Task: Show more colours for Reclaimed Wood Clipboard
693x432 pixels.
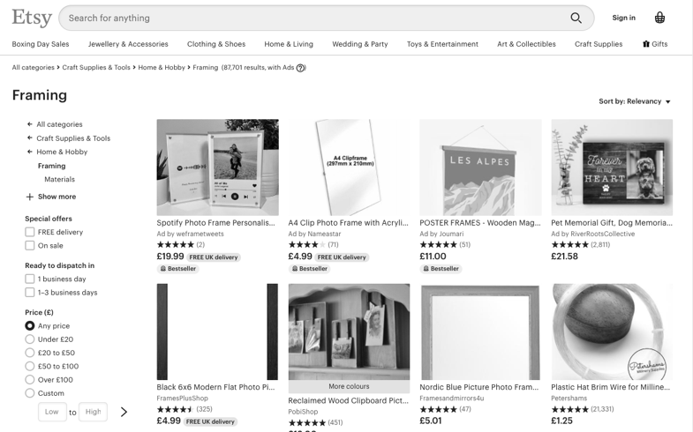Action: pos(349,386)
